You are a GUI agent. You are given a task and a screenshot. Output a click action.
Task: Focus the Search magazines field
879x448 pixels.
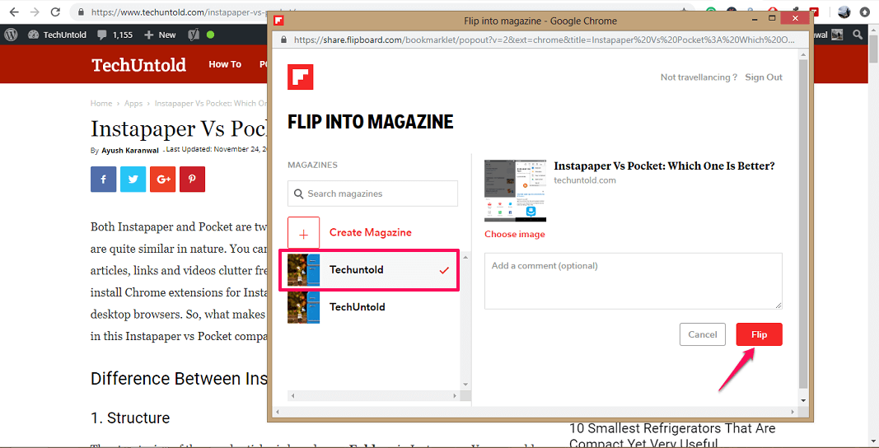point(373,194)
